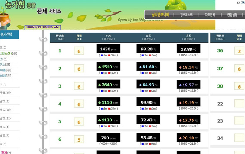The height and width of the screenshot is (154, 245).
Task: Click the orange up arrow beside 20.10 ℃
Action: coord(181,138)
